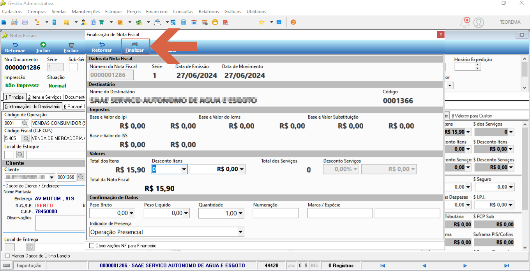530x271 pixels.
Task: Click search icon beside C.F.O.P. 5.405
Action: 26,138
